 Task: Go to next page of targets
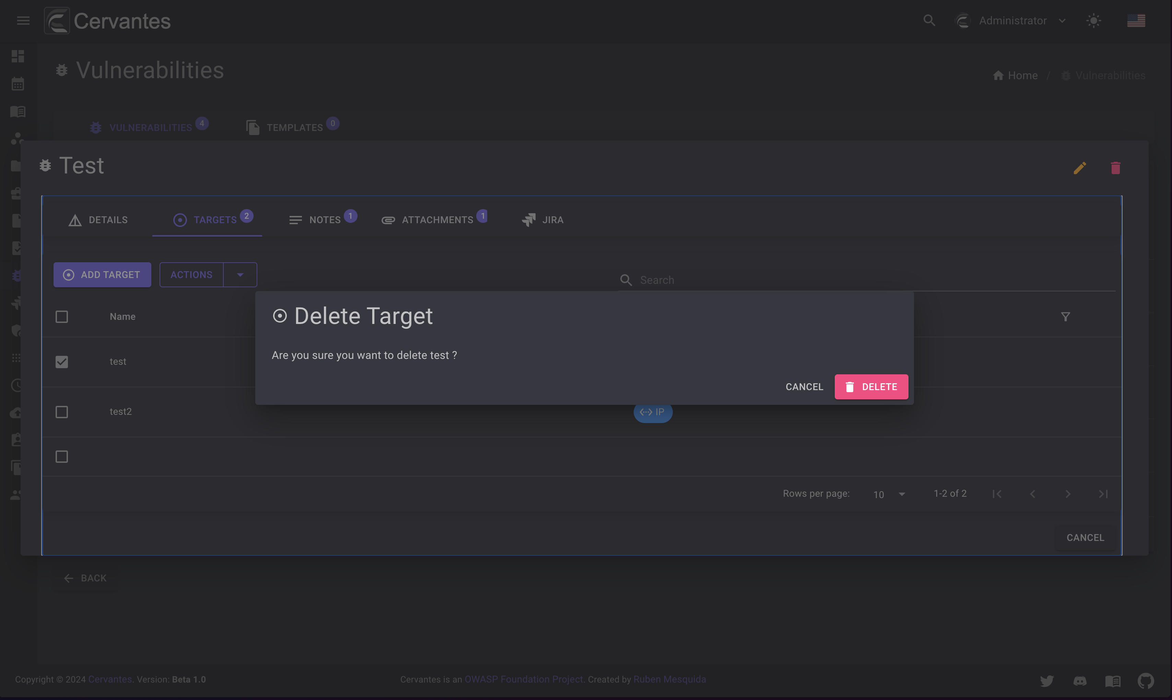(1068, 494)
